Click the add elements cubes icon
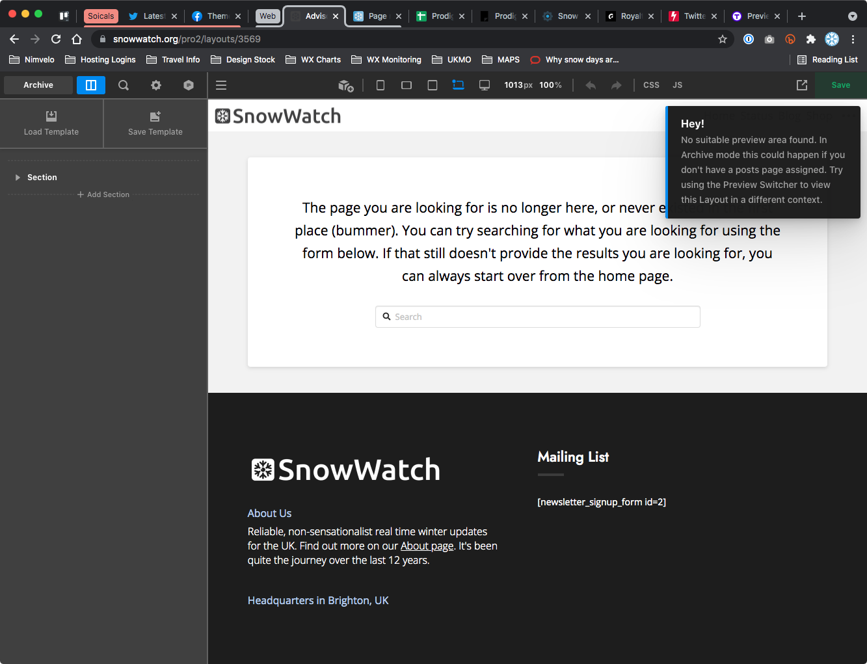 point(346,85)
